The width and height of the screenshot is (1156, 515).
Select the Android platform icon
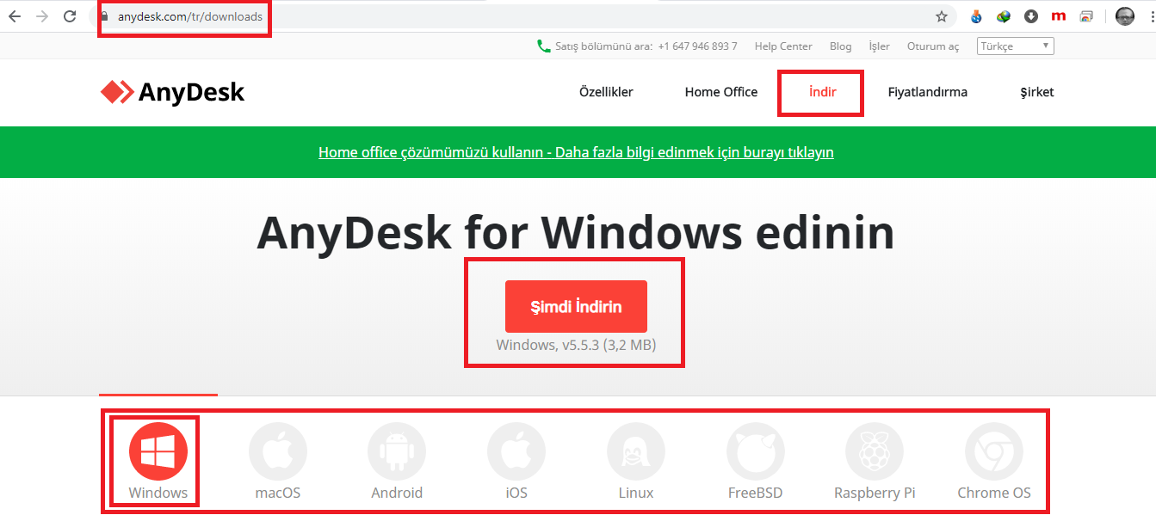(x=397, y=451)
